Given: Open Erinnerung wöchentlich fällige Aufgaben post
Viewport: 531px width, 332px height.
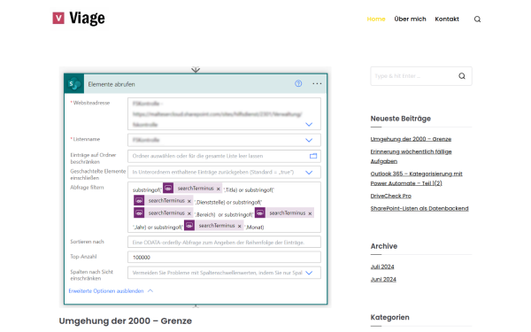Looking at the screenshot, I should (x=412, y=157).
